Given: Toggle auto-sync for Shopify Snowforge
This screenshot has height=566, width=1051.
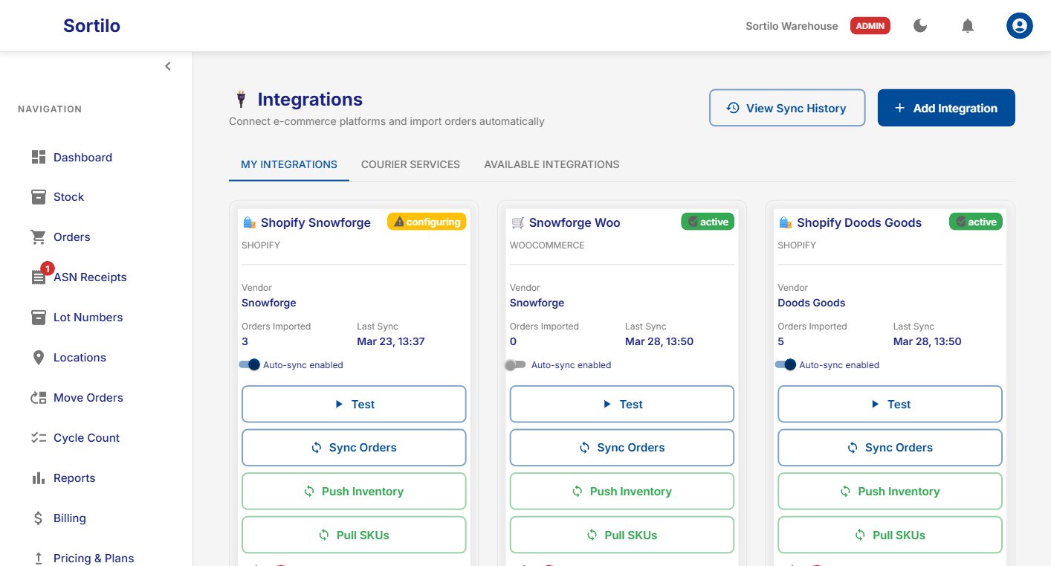Looking at the screenshot, I should pos(249,364).
